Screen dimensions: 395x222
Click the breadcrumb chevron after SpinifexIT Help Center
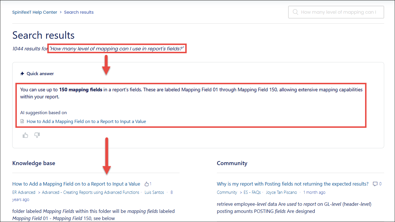61,12
